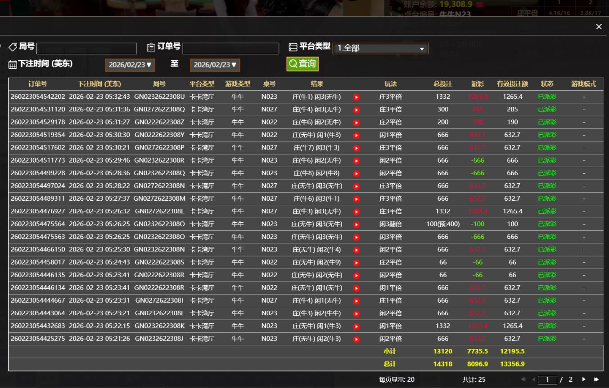Close the bet history dialog
This screenshot has height=388, width=609.
599,27
